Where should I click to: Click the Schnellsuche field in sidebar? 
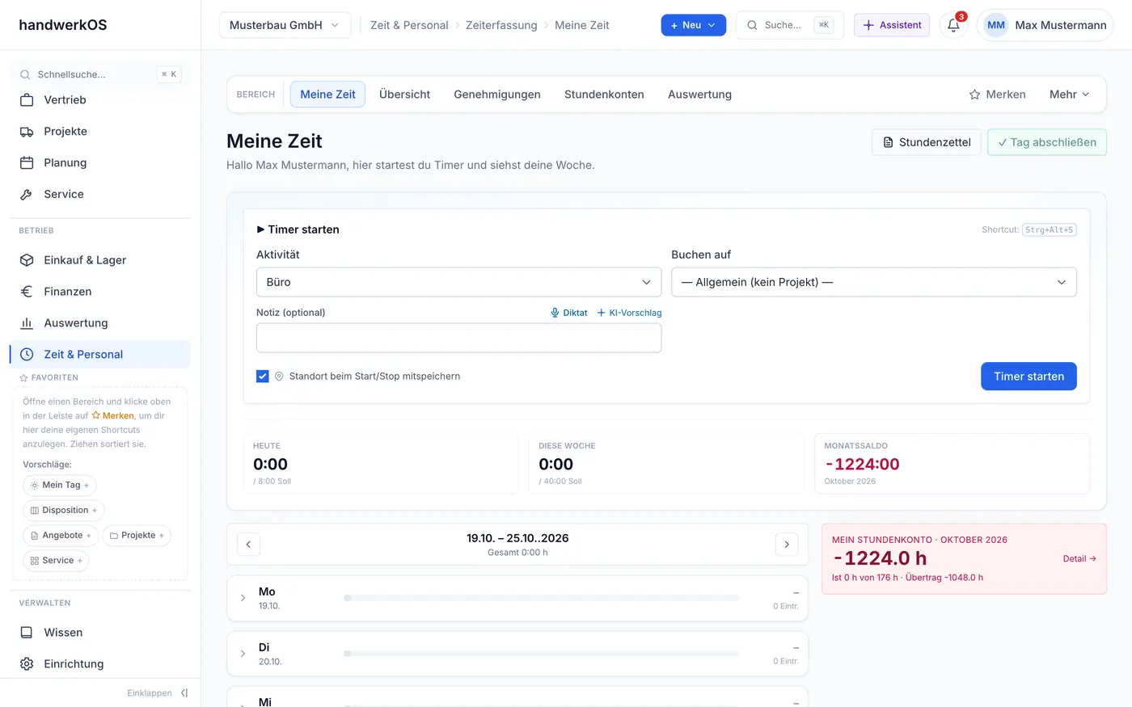coord(100,74)
